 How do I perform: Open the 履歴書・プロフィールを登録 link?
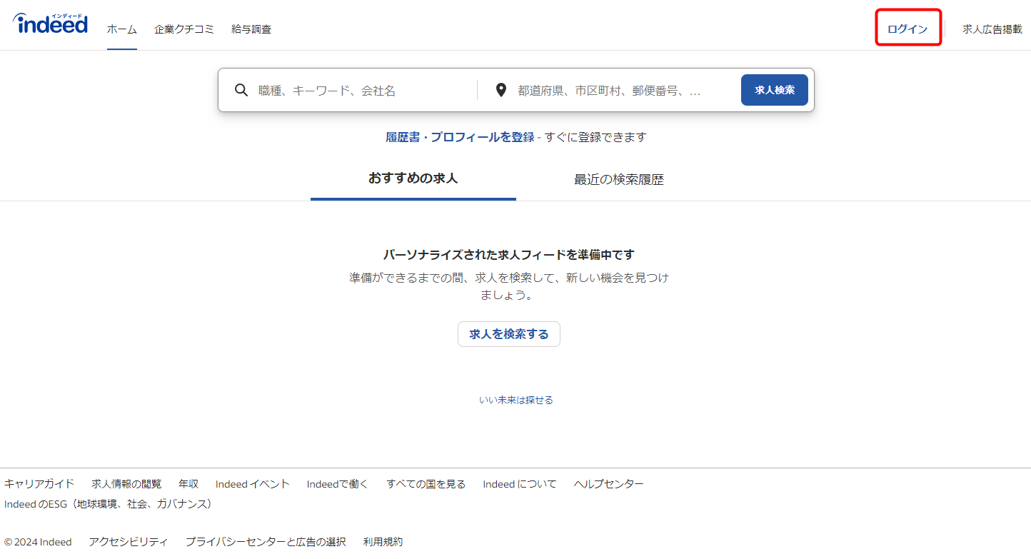461,136
